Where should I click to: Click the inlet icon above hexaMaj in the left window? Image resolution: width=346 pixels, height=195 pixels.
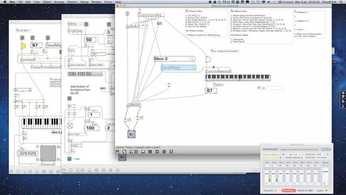(48, 38)
